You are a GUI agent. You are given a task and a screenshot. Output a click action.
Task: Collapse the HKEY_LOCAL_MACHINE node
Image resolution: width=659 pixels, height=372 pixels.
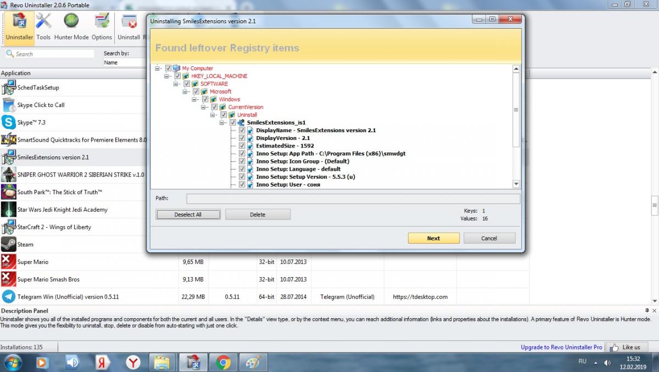click(167, 76)
